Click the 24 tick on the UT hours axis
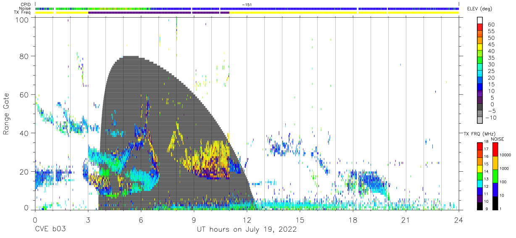 pyautogui.click(x=458, y=220)
